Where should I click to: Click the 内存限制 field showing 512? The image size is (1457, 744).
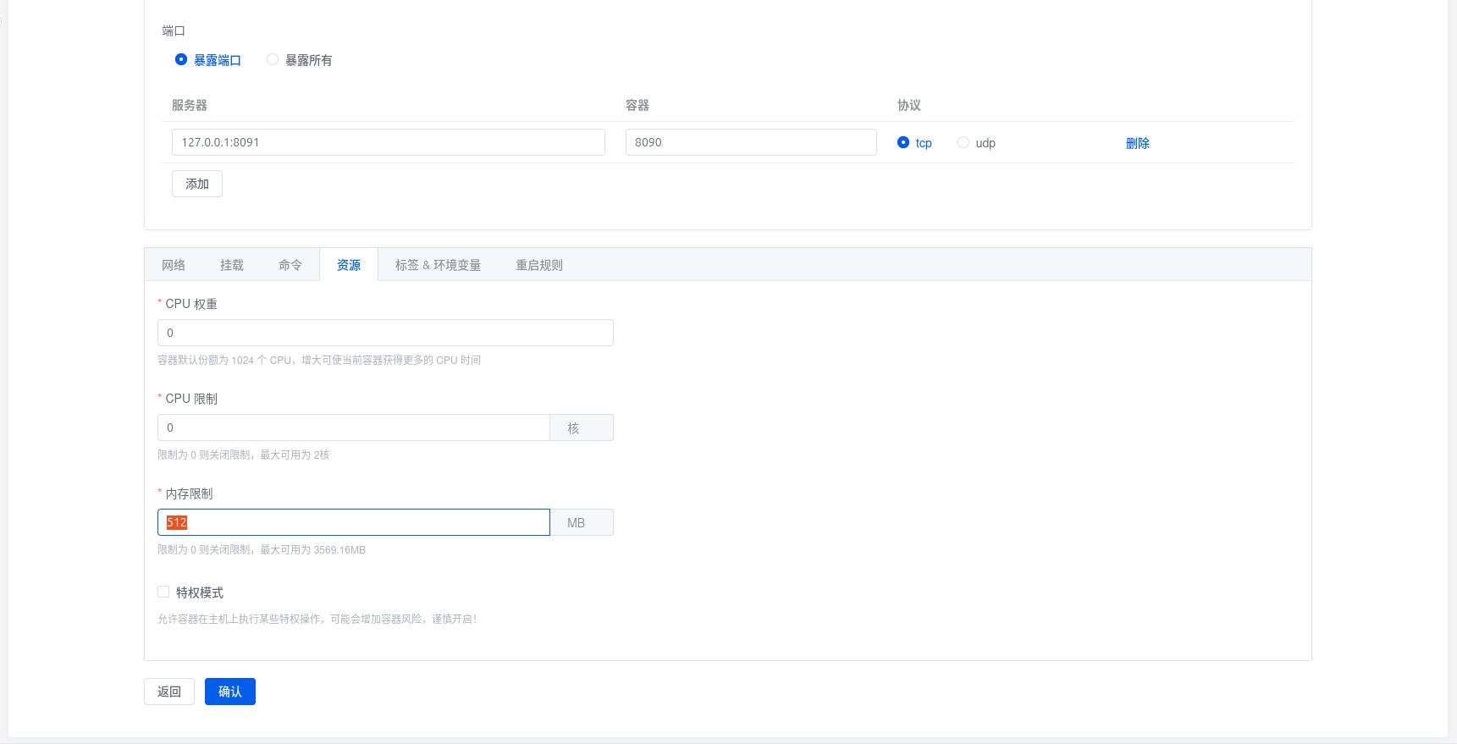(353, 522)
